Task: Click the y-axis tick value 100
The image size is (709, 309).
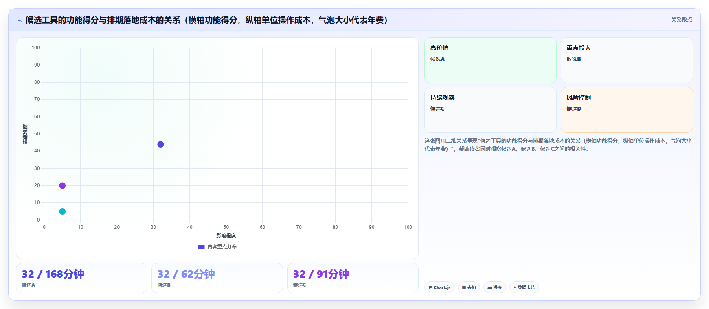Action: (36, 48)
